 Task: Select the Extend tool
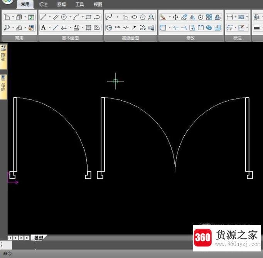[184, 27]
